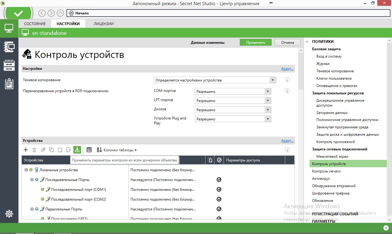392x234 pixels.
Task: Collapse the ПОЛИТИКИ section triangle
Action: (x=307, y=41)
